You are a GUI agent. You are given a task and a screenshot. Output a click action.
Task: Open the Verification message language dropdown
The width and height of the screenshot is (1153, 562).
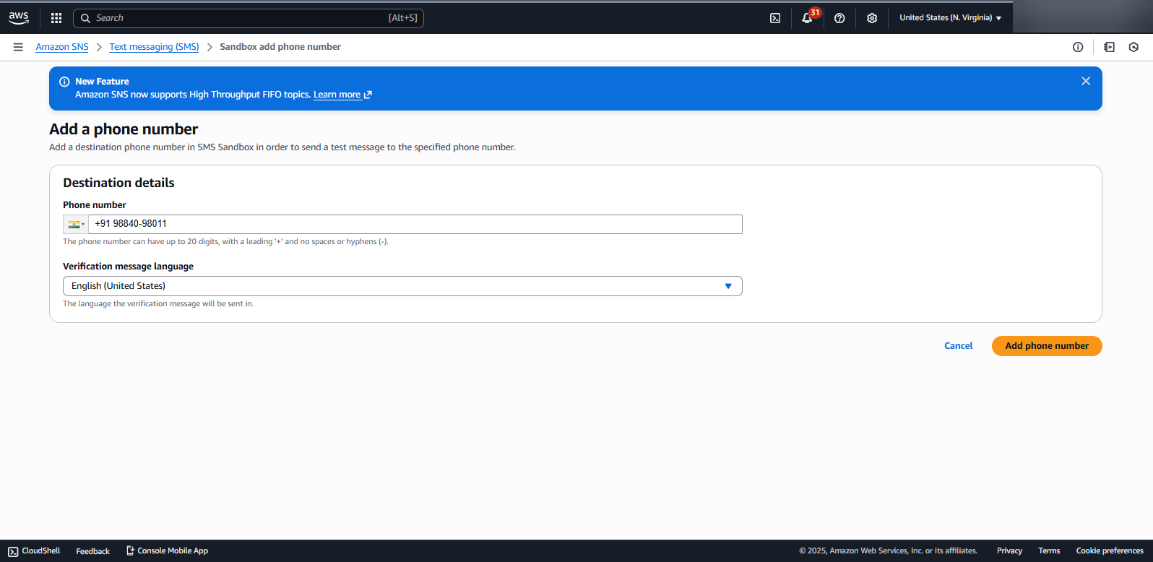tap(402, 286)
